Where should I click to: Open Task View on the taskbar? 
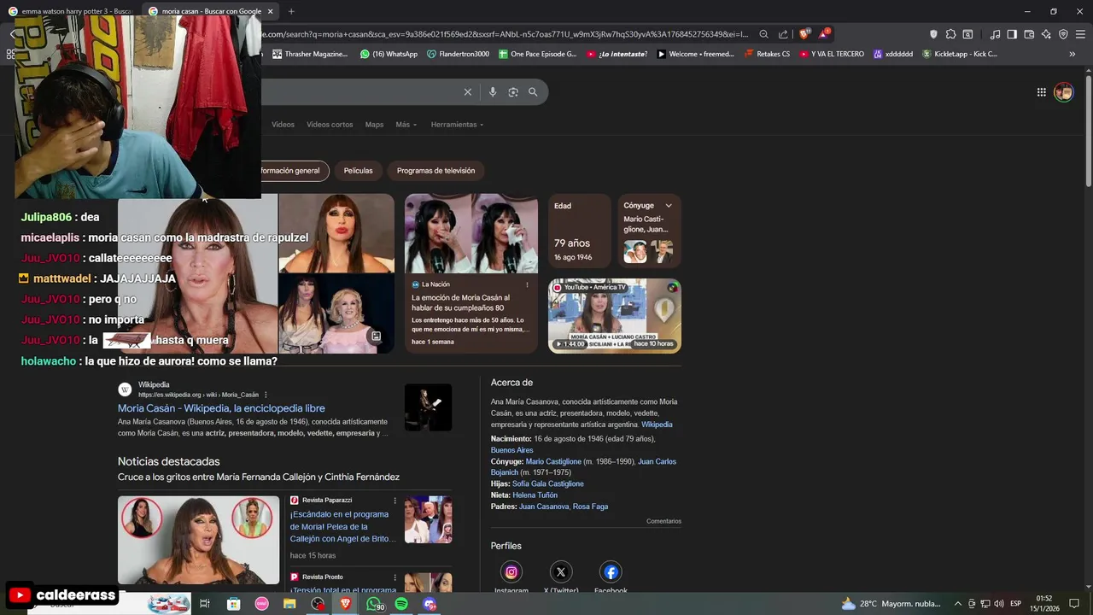pos(205,604)
